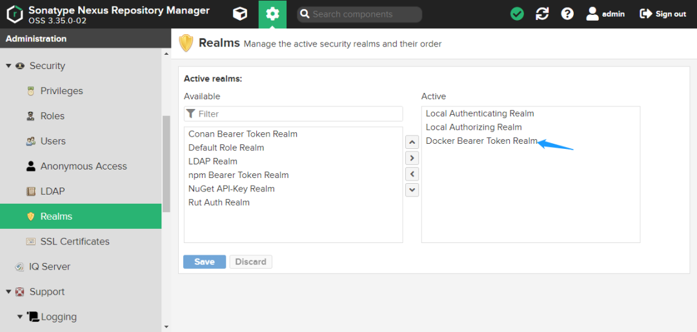Screen dimensions: 697x332
Task: Click the Logging scroll icon
Action: coord(33,317)
